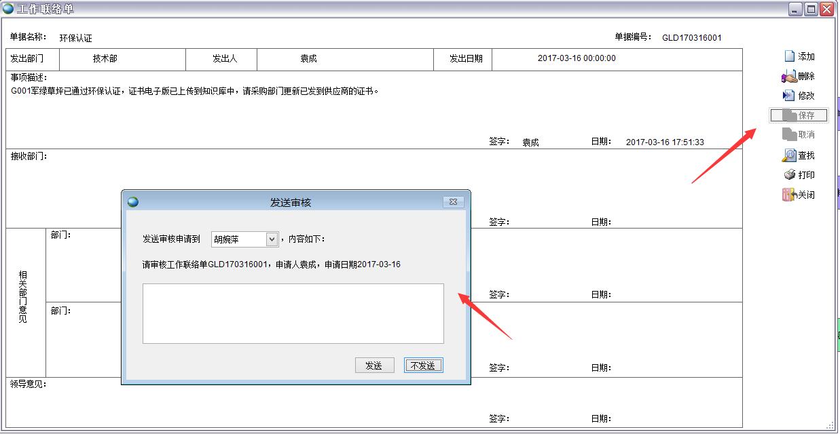840x434 pixels.
Task: Select the 修改 (Modify) toolbar icon
Action: [789, 96]
